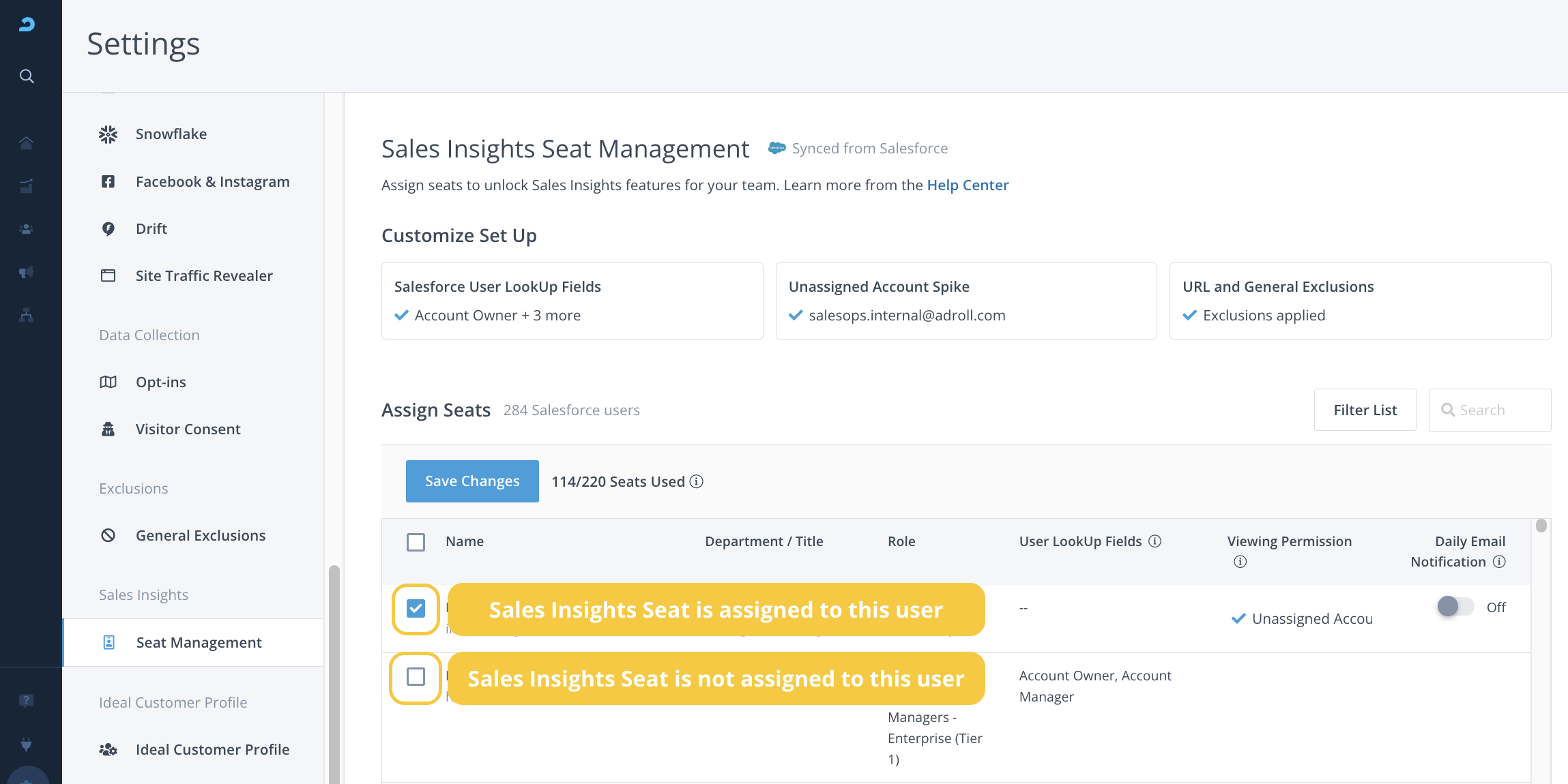Viewport: 1568px width, 784px height.
Task: Click the Opt-ins map icon
Action: click(x=108, y=382)
